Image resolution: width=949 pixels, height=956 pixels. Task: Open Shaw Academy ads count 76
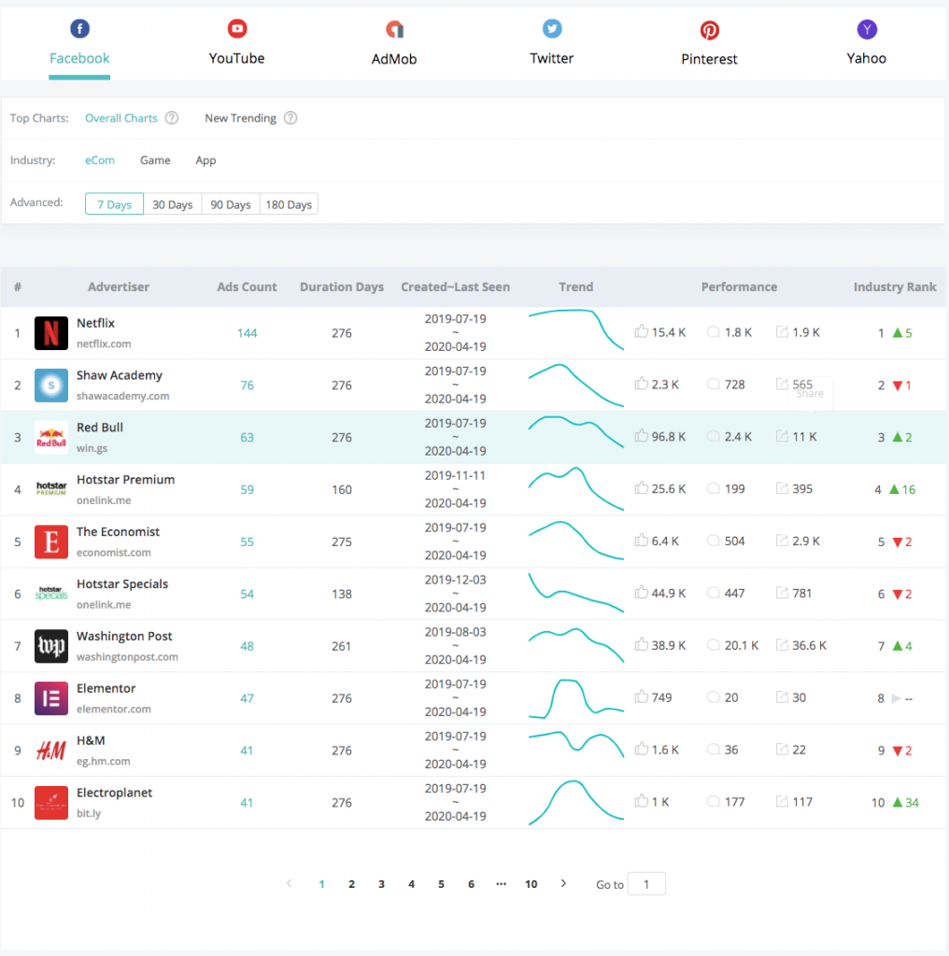point(247,386)
